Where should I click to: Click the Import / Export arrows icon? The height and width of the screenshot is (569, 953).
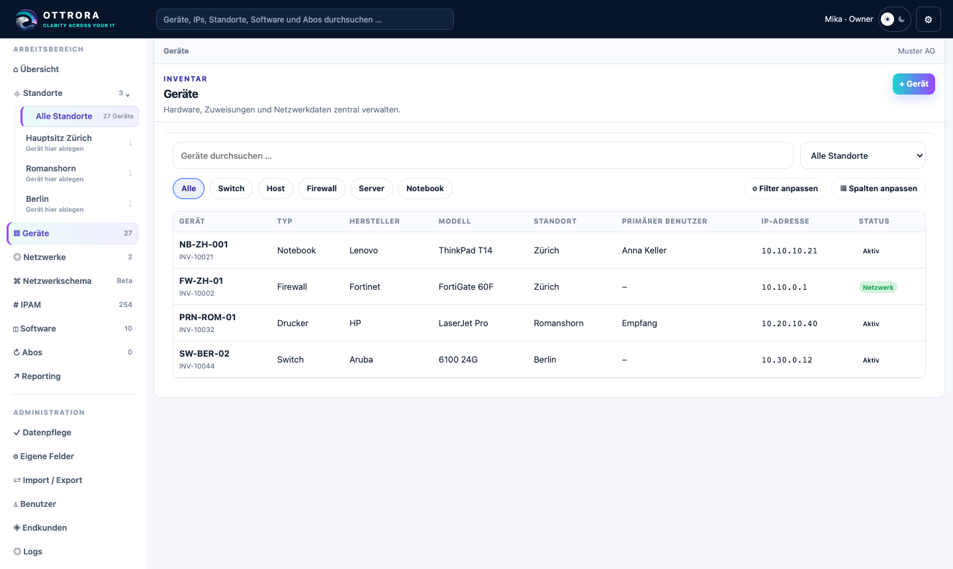[17, 480]
